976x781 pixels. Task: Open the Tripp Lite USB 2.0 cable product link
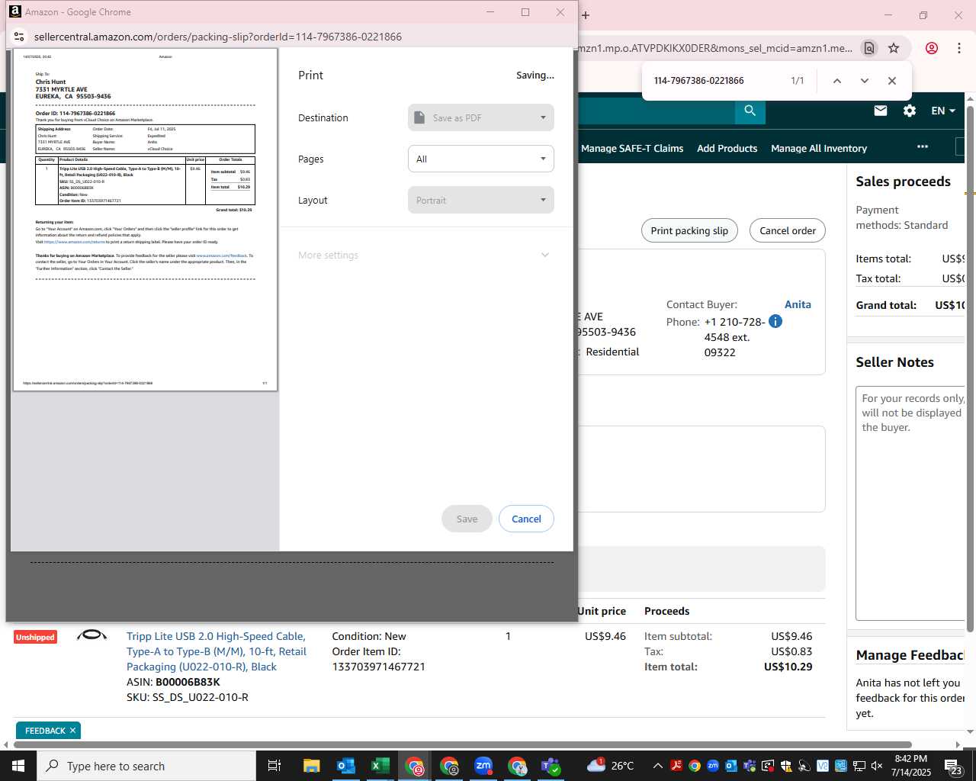click(217, 651)
